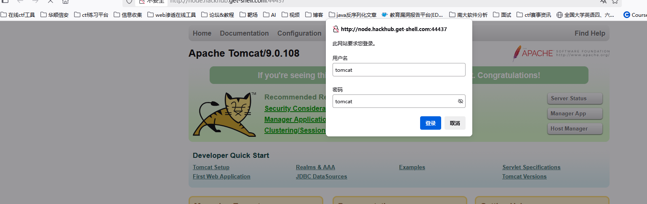Go to Home in Tomcat navigation
Image resolution: width=647 pixels, height=204 pixels.
pyautogui.click(x=202, y=33)
